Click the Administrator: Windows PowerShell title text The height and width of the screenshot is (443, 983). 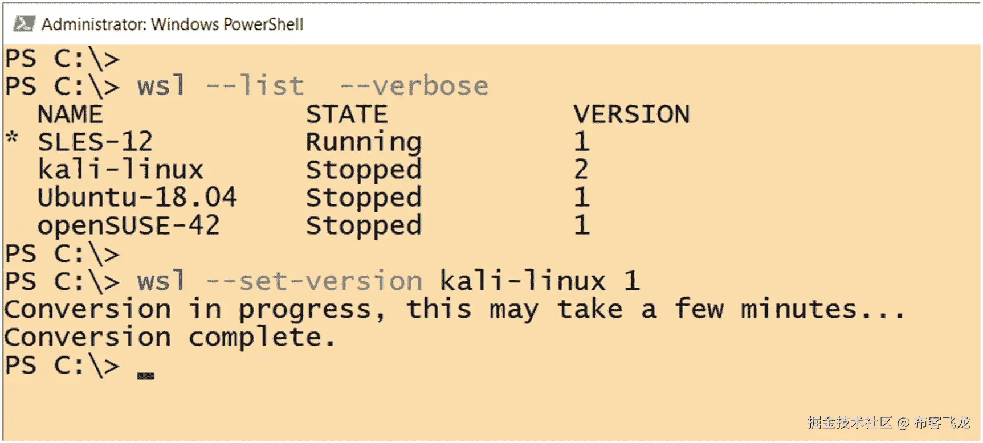click(172, 24)
